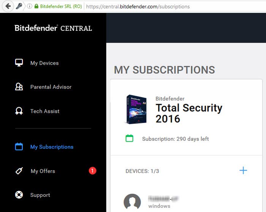Open the My Devices menu item
Viewport: 266px width, 212px height.
pos(44,63)
